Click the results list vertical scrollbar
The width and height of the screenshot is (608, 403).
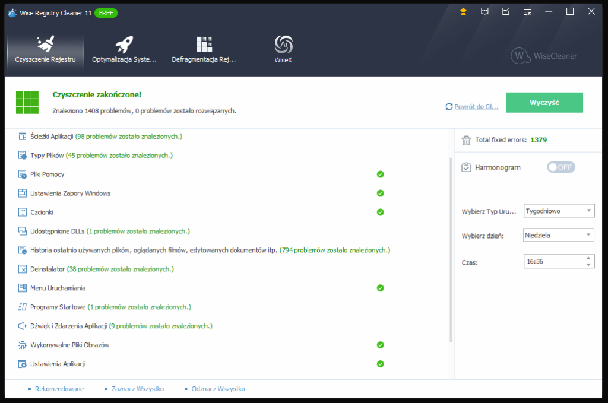coord(451,249)
